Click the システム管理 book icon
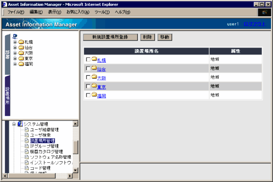 click(x=20, y=124)
